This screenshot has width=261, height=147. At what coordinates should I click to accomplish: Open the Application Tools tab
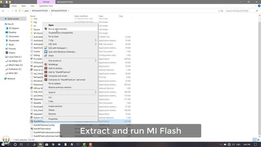pyautogui.click(x=46, y=6)
